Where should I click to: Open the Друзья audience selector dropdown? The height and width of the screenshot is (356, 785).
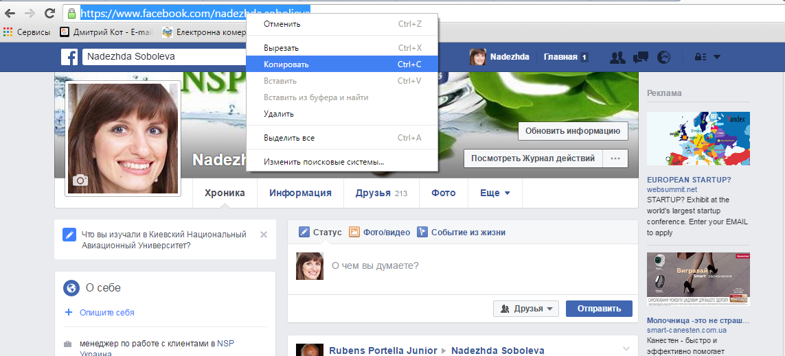525,309
